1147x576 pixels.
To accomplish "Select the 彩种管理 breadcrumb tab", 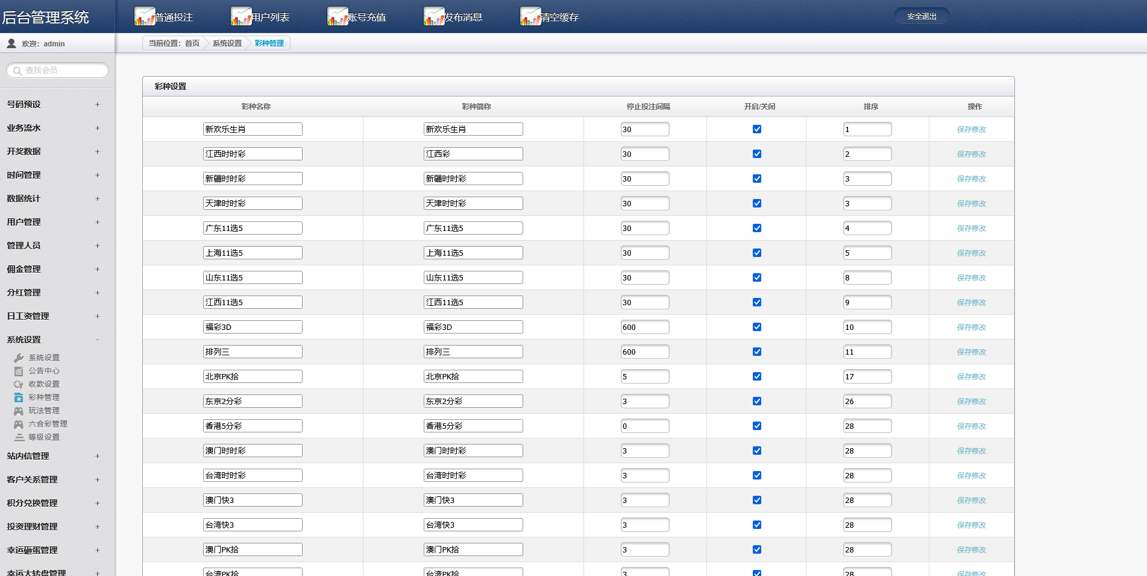I will [269, 43].
